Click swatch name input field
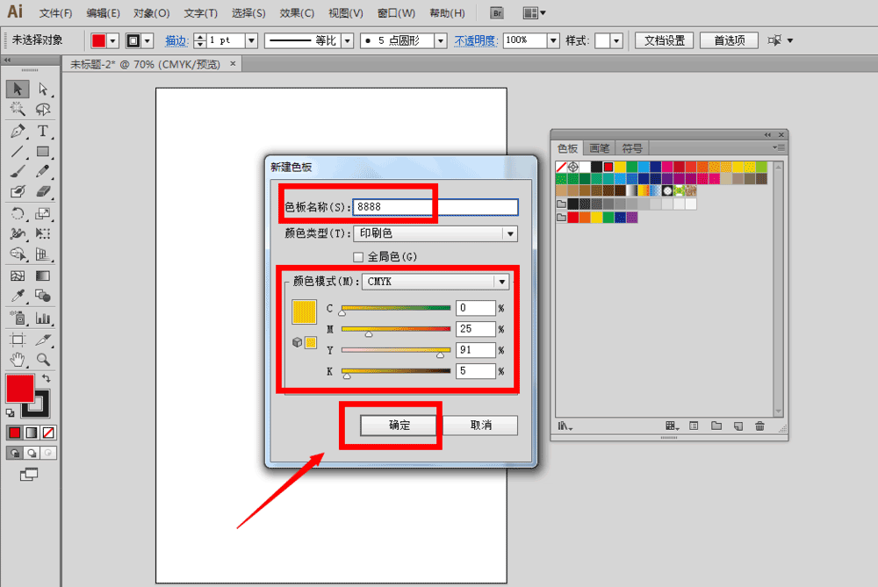878x587 pixels. click(x=435, y=207)
